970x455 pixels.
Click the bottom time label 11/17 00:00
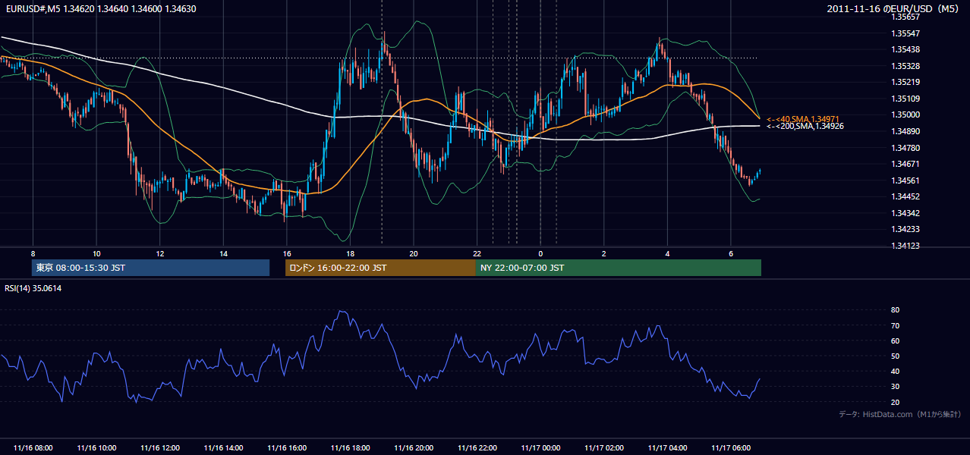540,448
